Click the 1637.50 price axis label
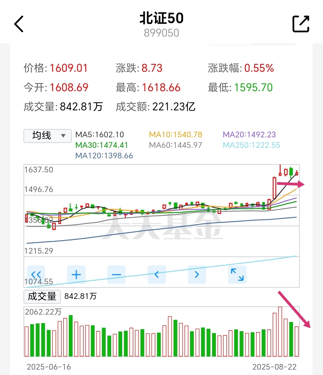Viewport: 323px width, 375px height. (39, 170)
